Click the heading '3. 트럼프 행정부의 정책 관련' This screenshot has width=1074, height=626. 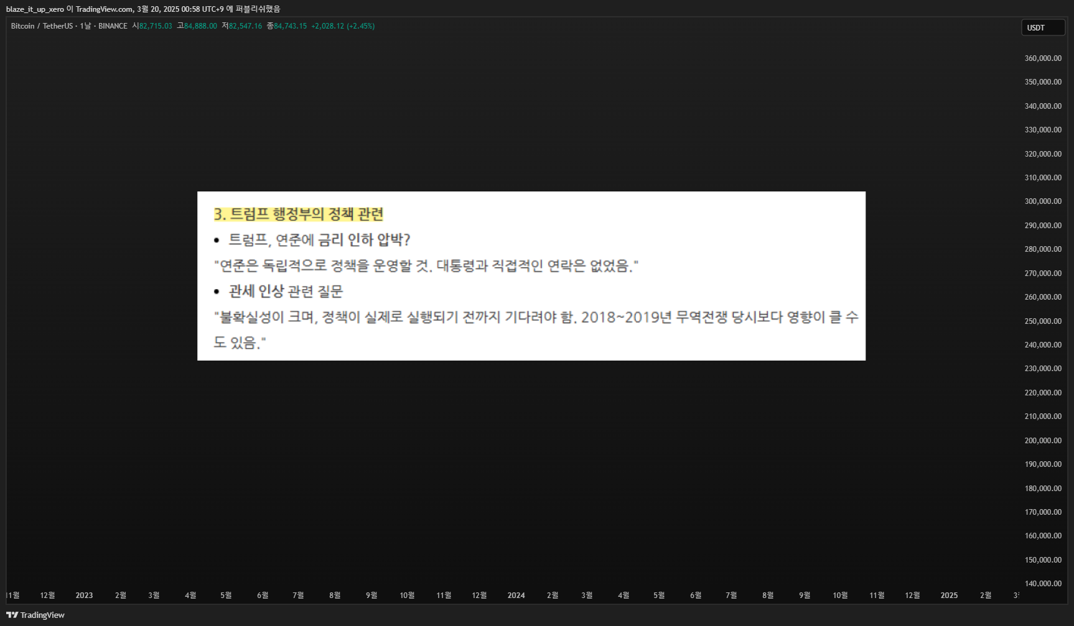click(x=299, y=214)
